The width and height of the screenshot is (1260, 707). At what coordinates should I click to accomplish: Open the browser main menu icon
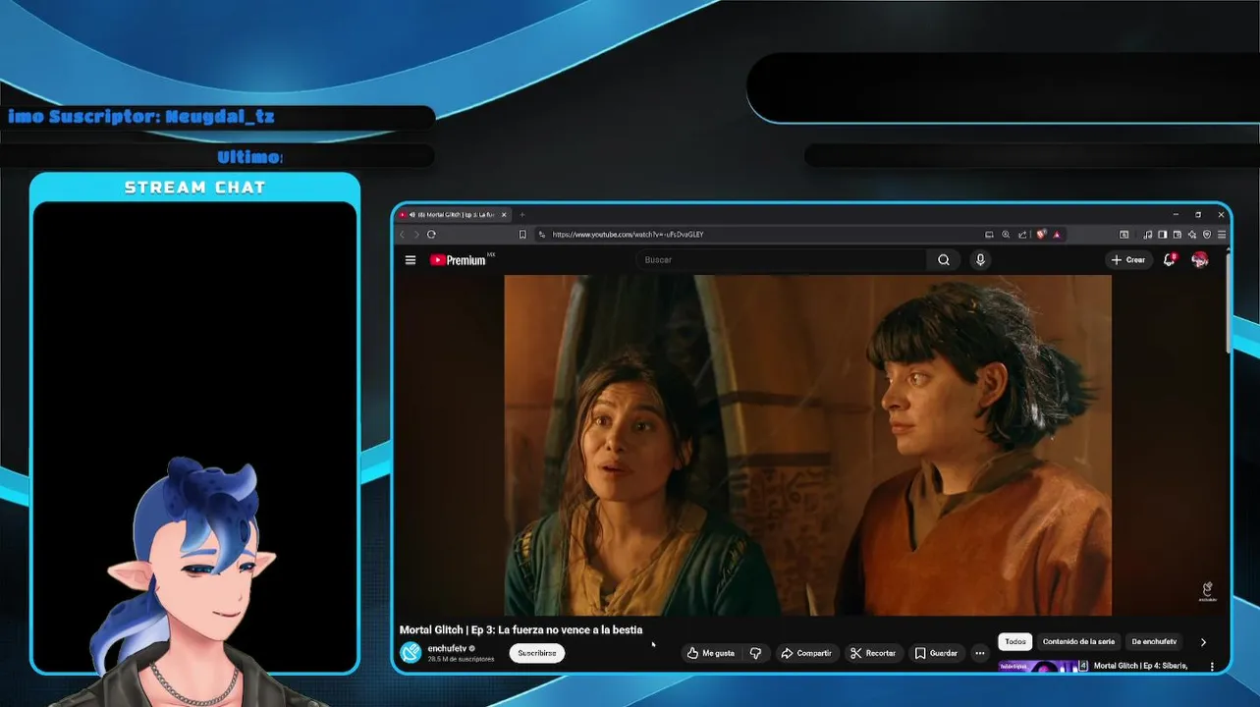(x=1222, y=235)
